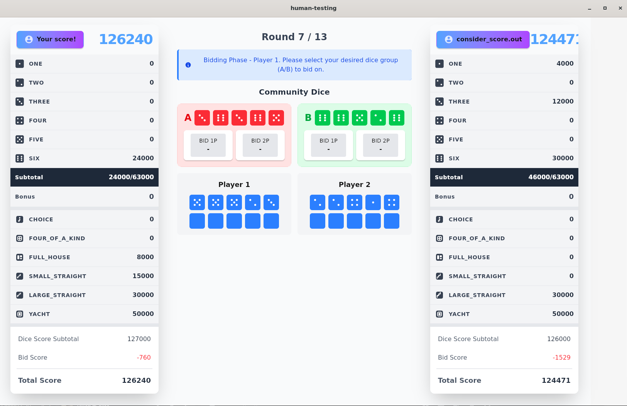Viewport: 627px width, 406px height.
Task: Maximize the human-testing window
Action: pos(605,8)
